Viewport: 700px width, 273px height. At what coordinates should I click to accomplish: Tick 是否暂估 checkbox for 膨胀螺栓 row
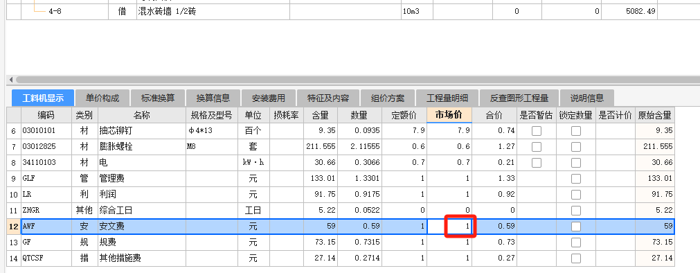tap(537, 147)
